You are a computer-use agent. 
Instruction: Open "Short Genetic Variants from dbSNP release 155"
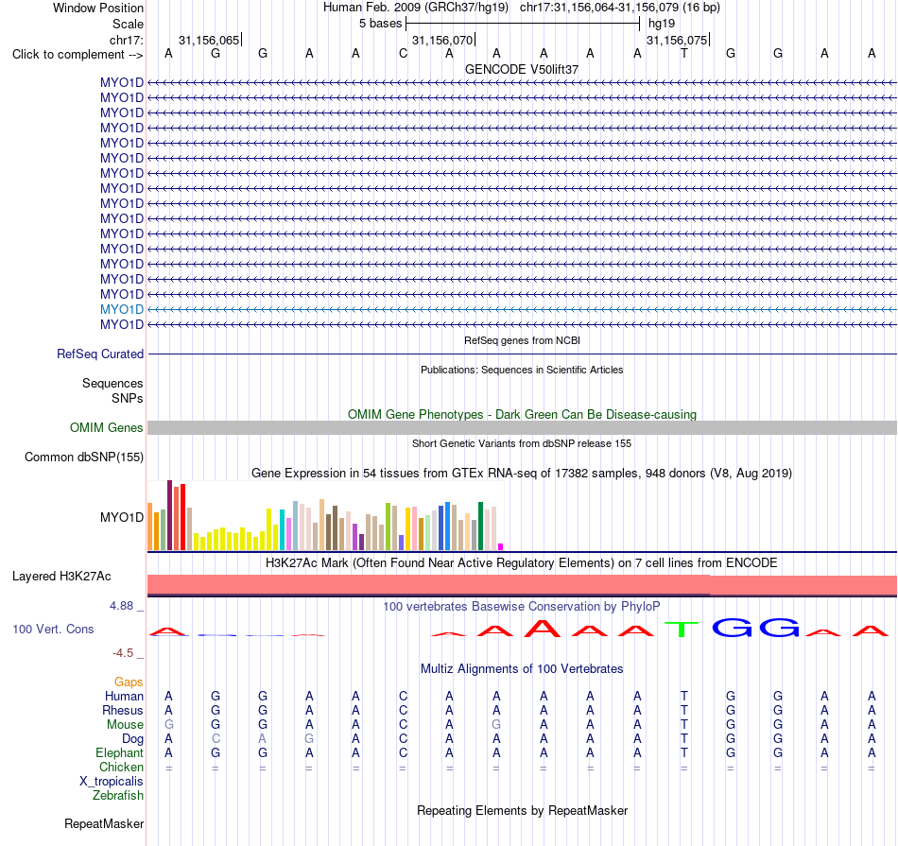pyautogui.click(x=522, y=443)
